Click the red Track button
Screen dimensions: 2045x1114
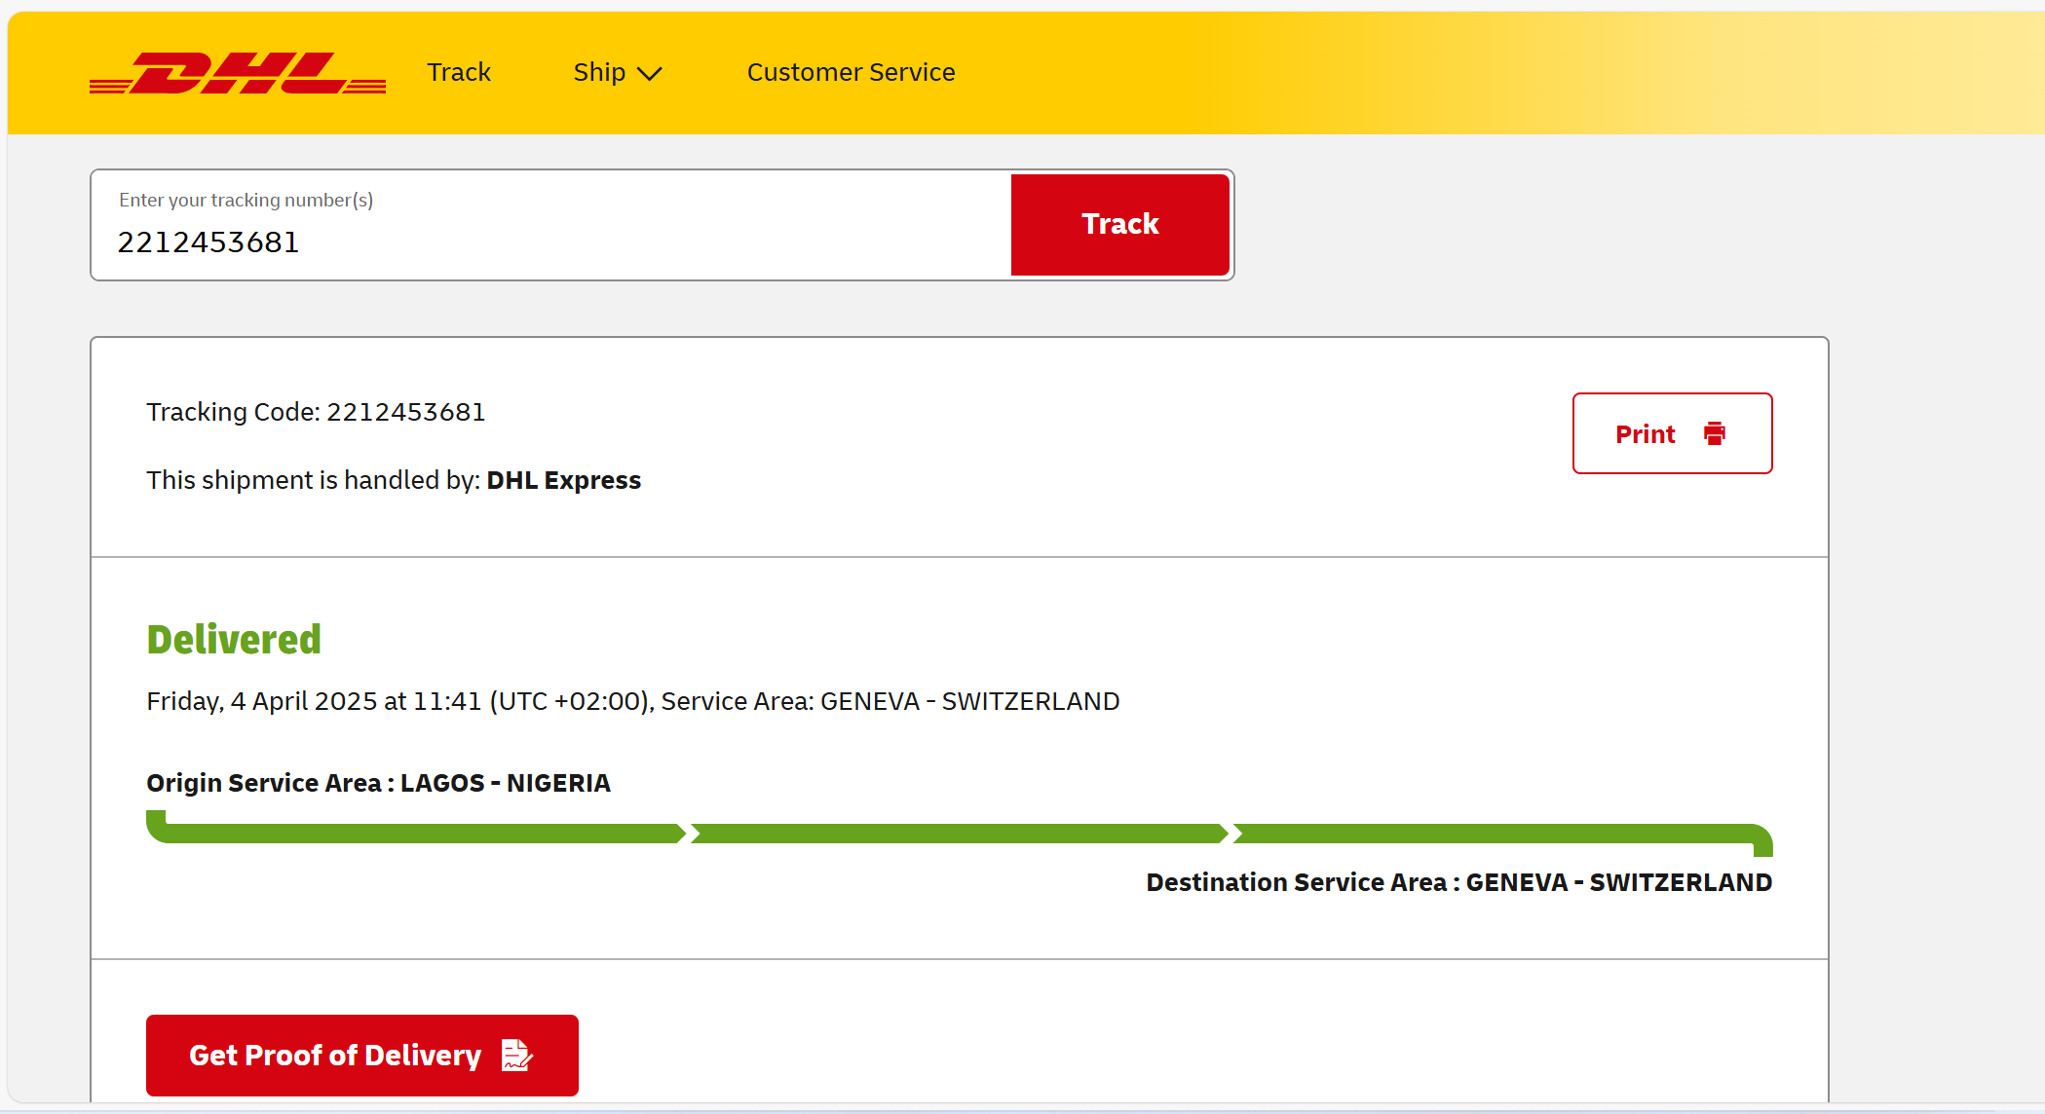click(1120, 224)
